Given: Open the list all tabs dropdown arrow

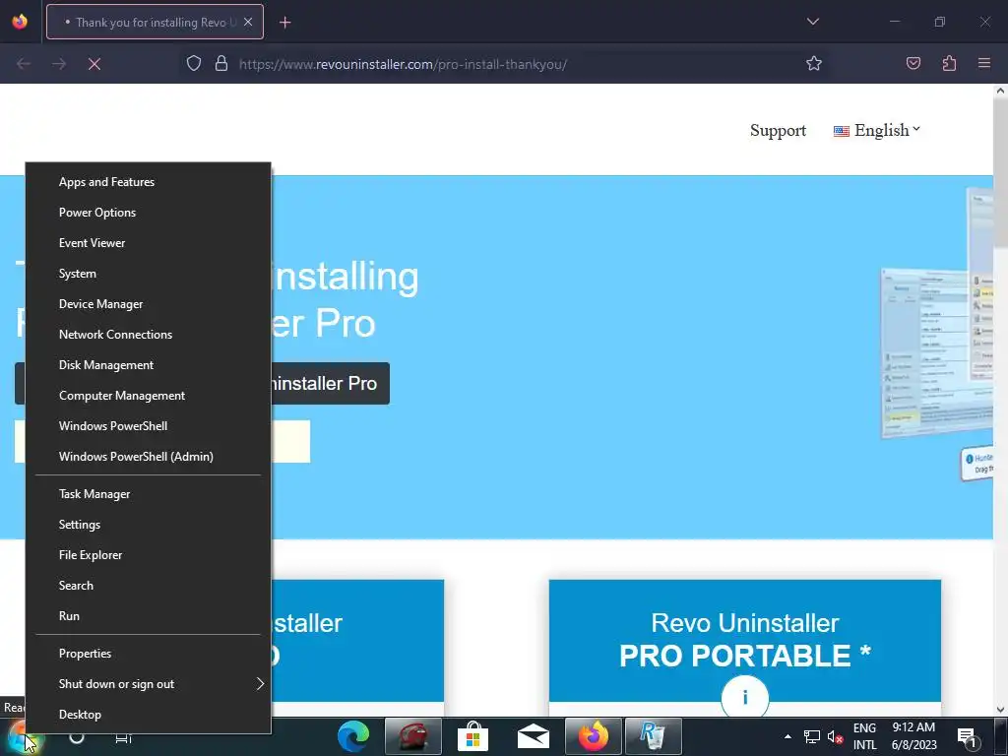Looking at the screenshot, I should (x=812, y=22).
